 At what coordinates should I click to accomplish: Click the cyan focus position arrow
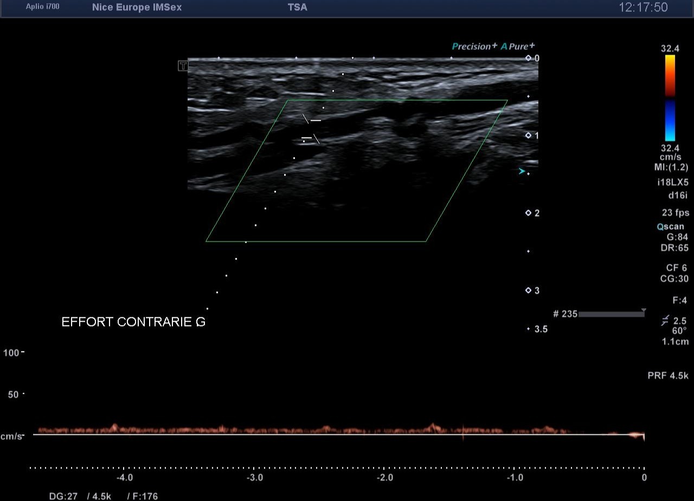(522, 172)
